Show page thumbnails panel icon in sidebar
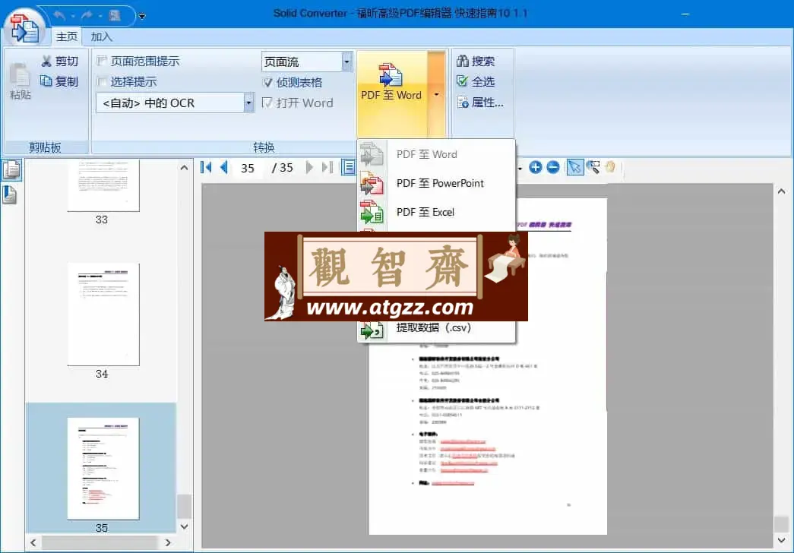The image size is (794, 553). (11, 169)
